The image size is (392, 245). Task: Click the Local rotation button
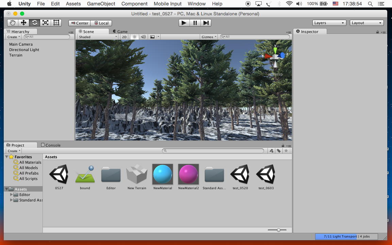[x=101, y=23]
